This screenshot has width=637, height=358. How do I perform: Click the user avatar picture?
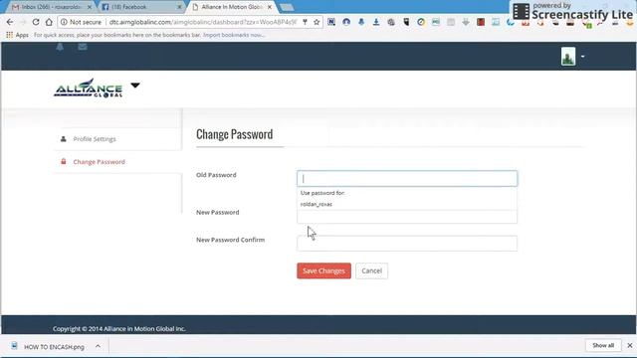[x=568, y=56]
